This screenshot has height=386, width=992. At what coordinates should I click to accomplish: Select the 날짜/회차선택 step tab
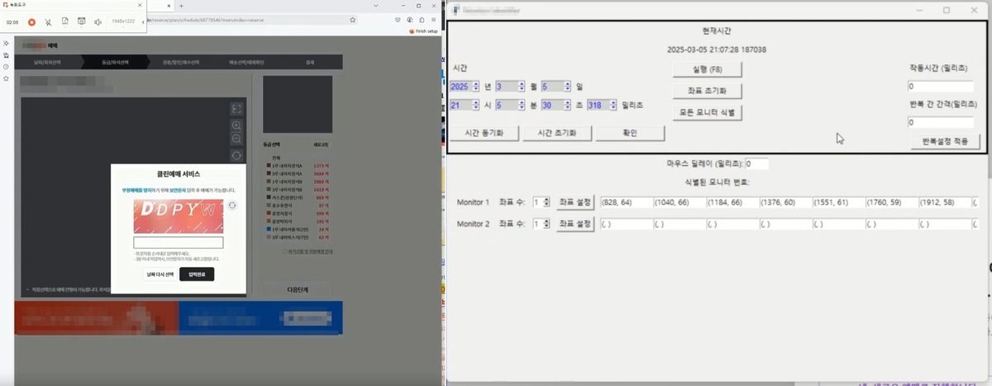click(48, 62)
